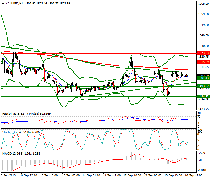Click the 11 Sep 17:00 time label
The image size is (211, 179).
(112, 175)
